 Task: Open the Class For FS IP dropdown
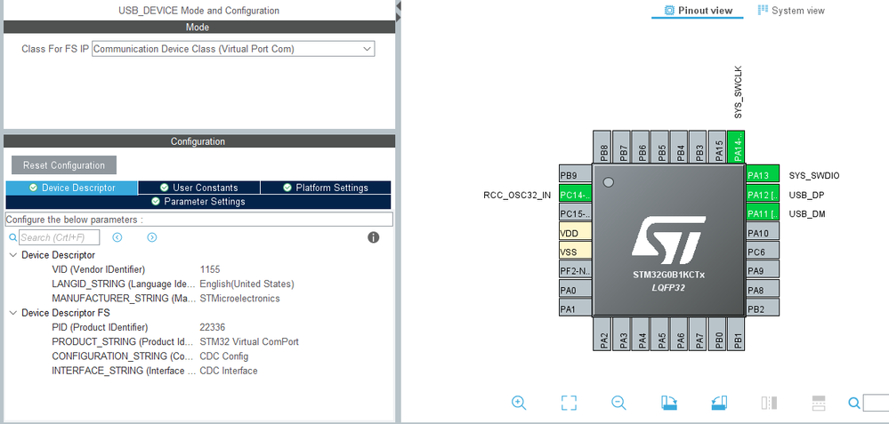click(233, 49)
